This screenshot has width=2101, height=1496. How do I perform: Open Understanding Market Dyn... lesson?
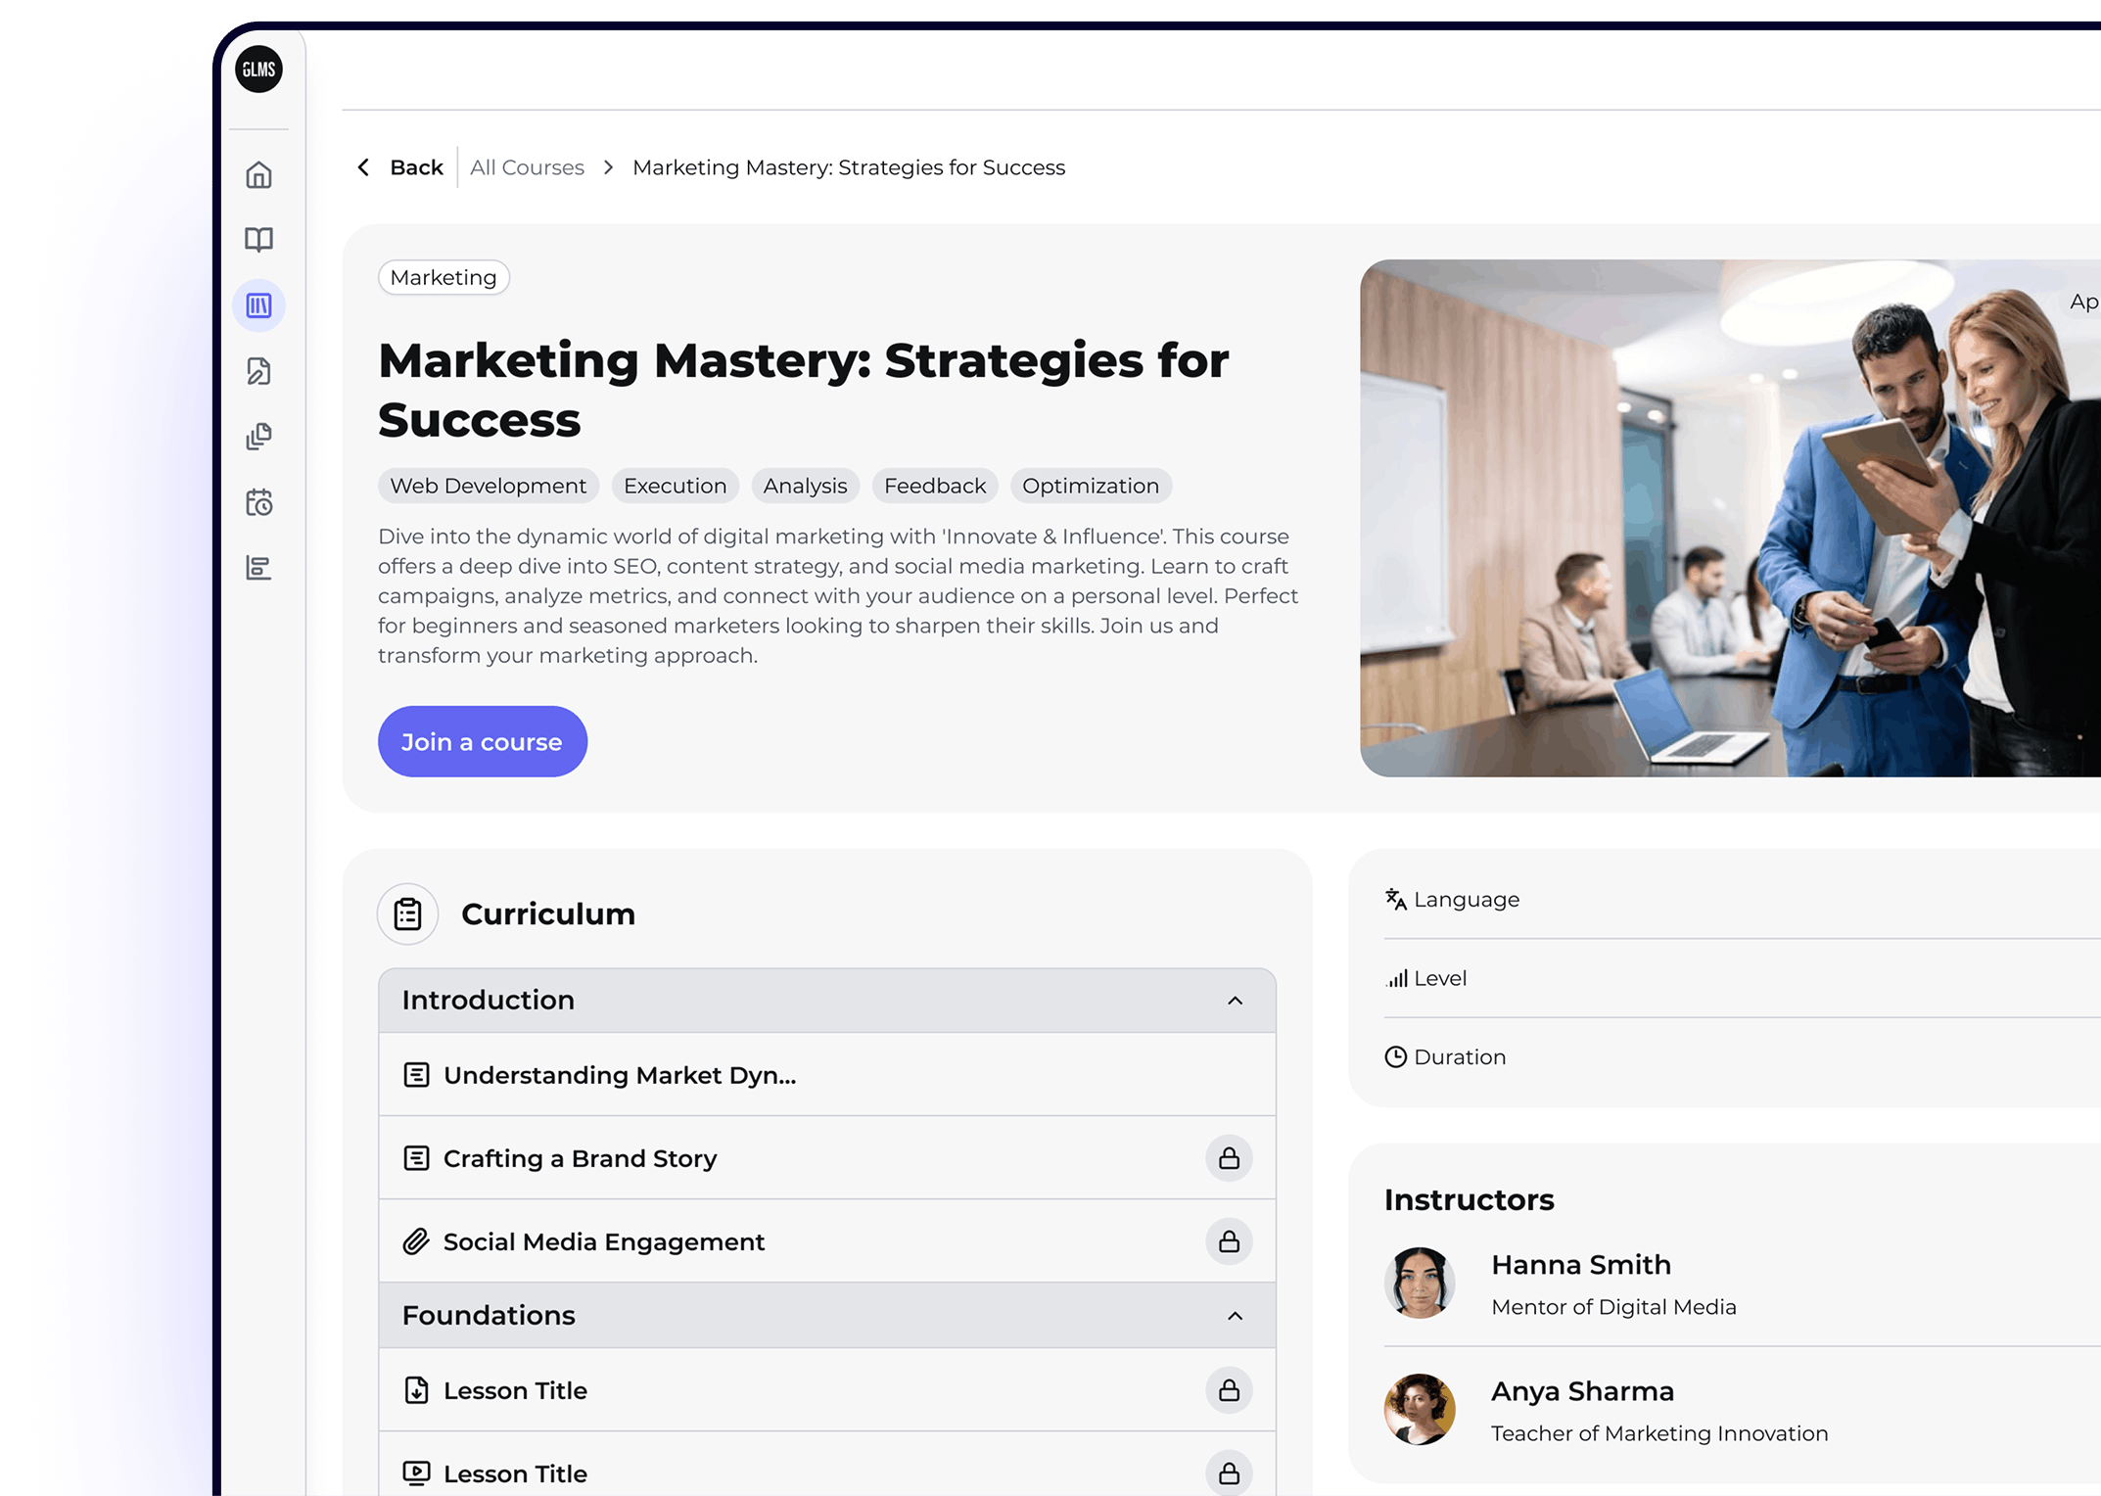pos(619,1075)
